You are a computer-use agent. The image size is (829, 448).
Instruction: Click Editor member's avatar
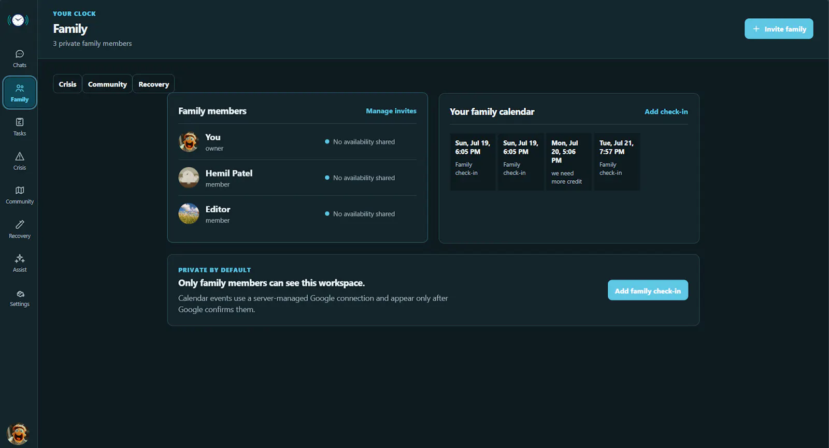click(189, 213)
